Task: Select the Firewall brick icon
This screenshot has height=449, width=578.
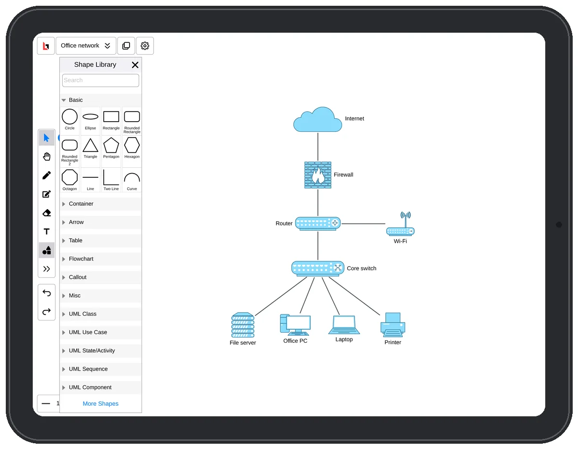Action: [318, 175]
